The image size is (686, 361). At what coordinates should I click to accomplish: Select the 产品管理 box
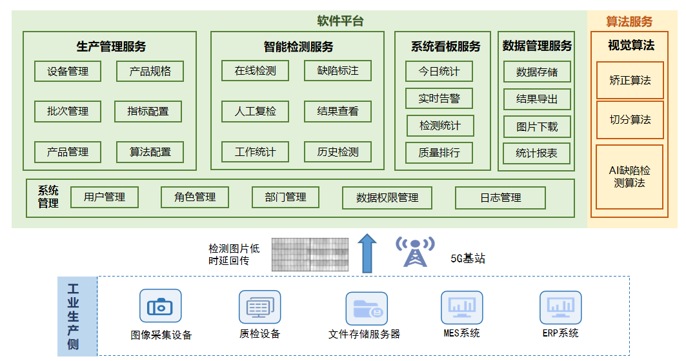68,152
